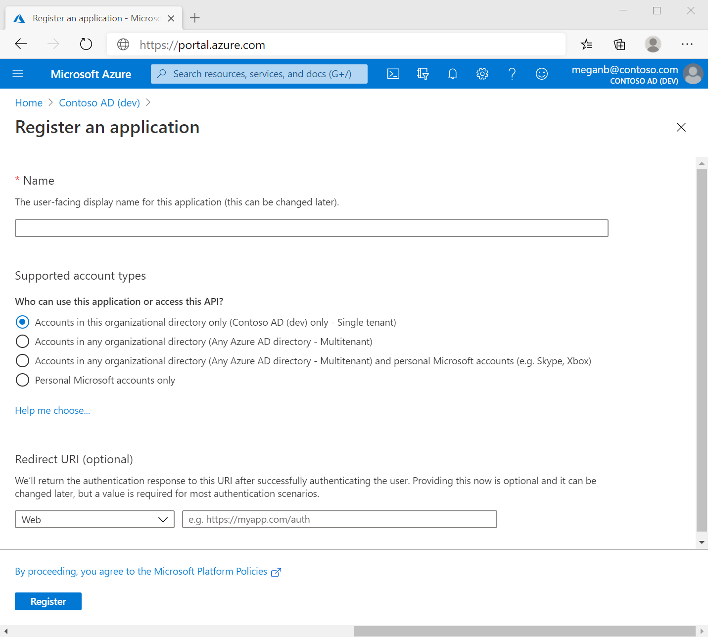
Task: Click the directory and subscription filter icon
Action: (423, 73)
